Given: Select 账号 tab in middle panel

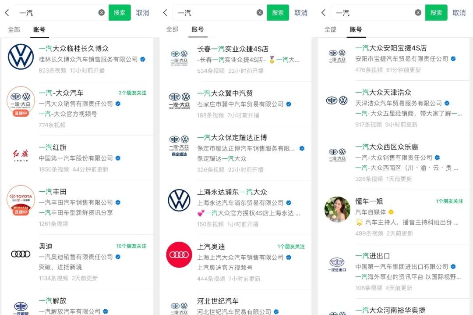Looking at the screenshot, I should click(x=198, y=30).
